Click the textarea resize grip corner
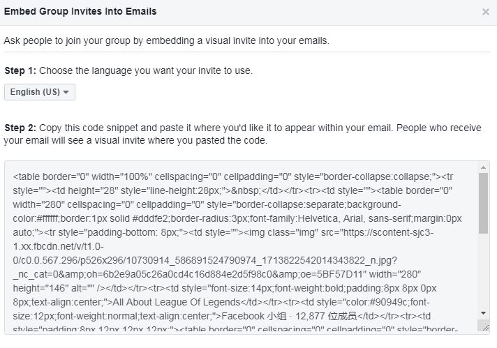The image size is (497, 348). (x=484, y=326)
